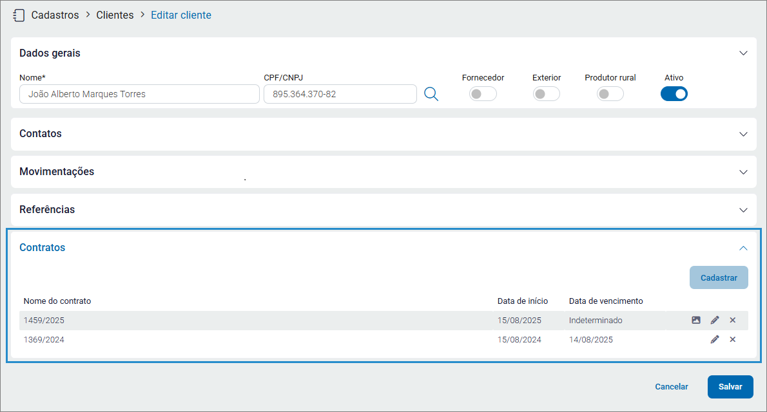Enable the Fornecedor toggle
This screenshot has height=412, width=767.
483,94
